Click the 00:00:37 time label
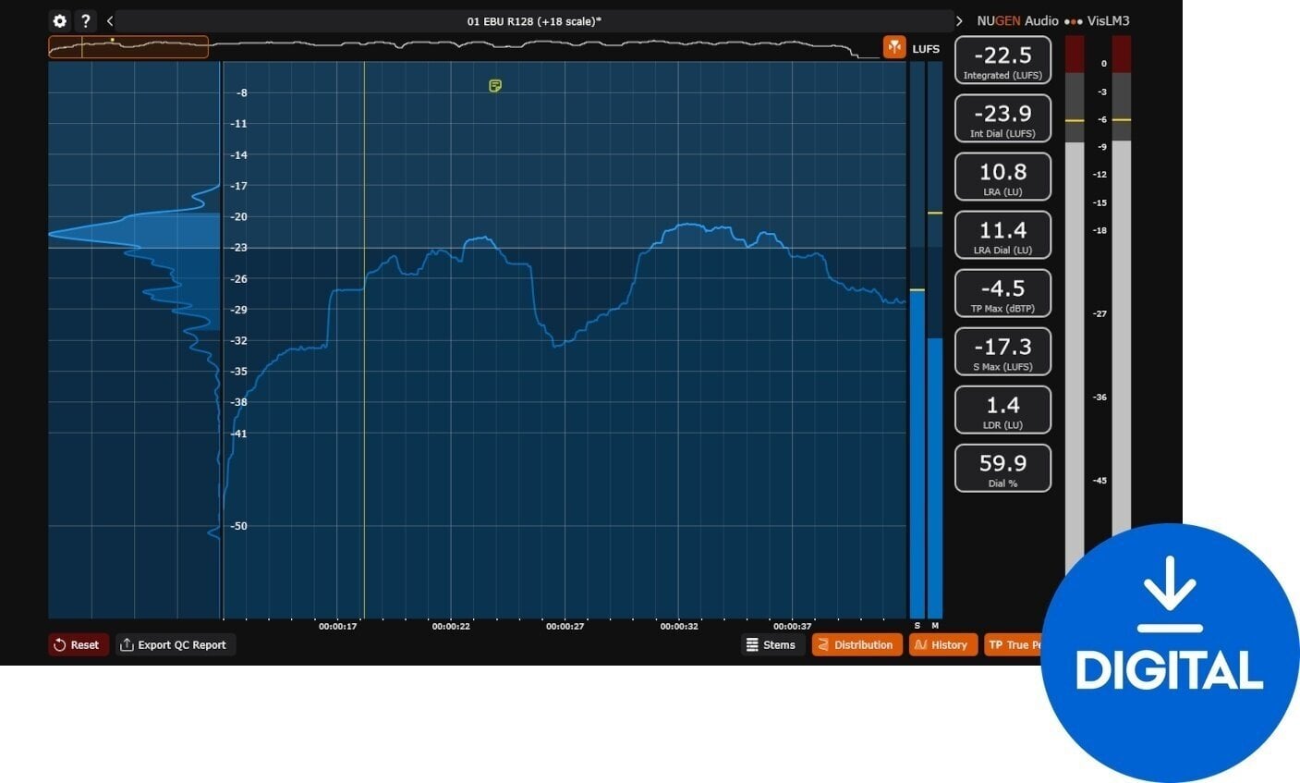The height and width of the screenshot is (783, 1300). pos(792,626)
